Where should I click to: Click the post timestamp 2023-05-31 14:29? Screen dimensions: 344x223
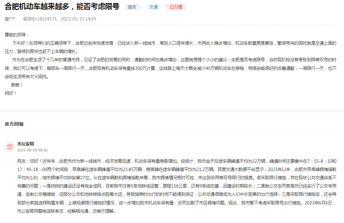click(79, 19)
